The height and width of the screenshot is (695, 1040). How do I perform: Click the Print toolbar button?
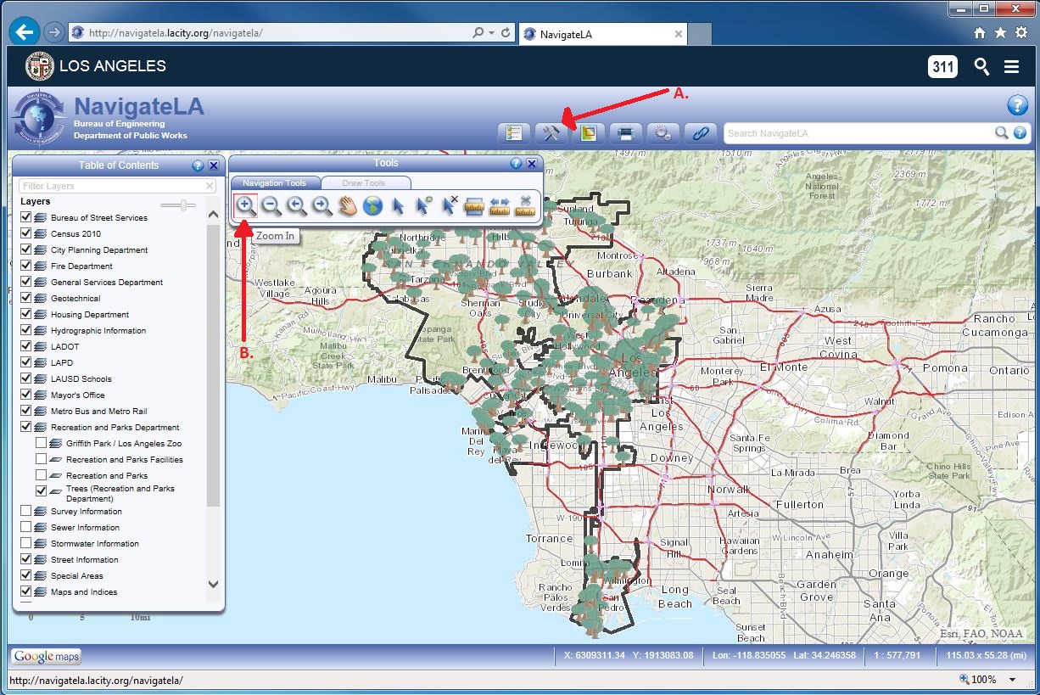point(625,133)
